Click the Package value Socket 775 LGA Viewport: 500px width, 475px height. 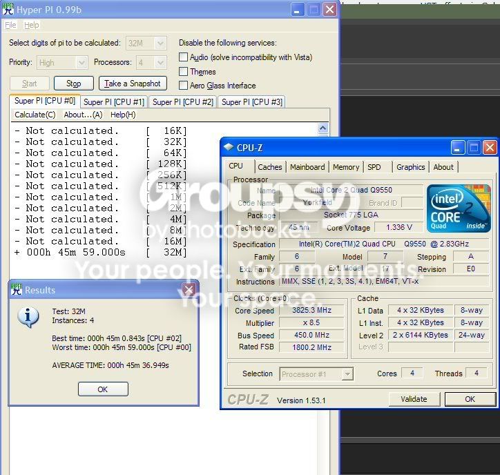pos(351,215)
